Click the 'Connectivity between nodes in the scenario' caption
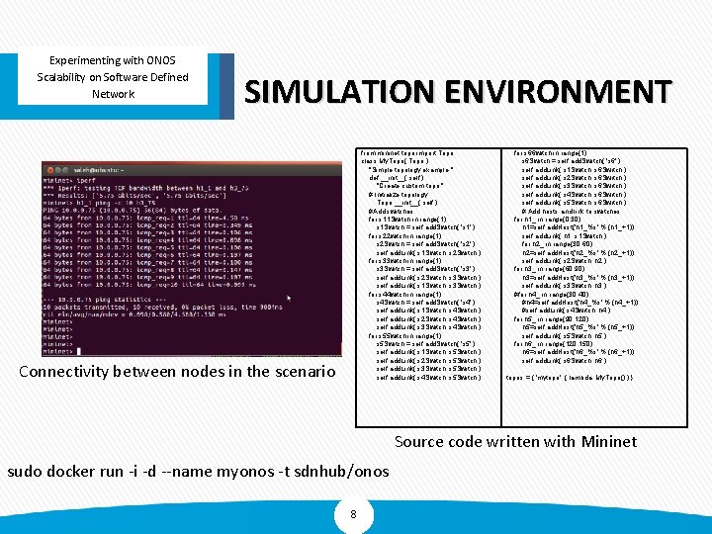Viewport: 712px width, 534px height. 178,372
